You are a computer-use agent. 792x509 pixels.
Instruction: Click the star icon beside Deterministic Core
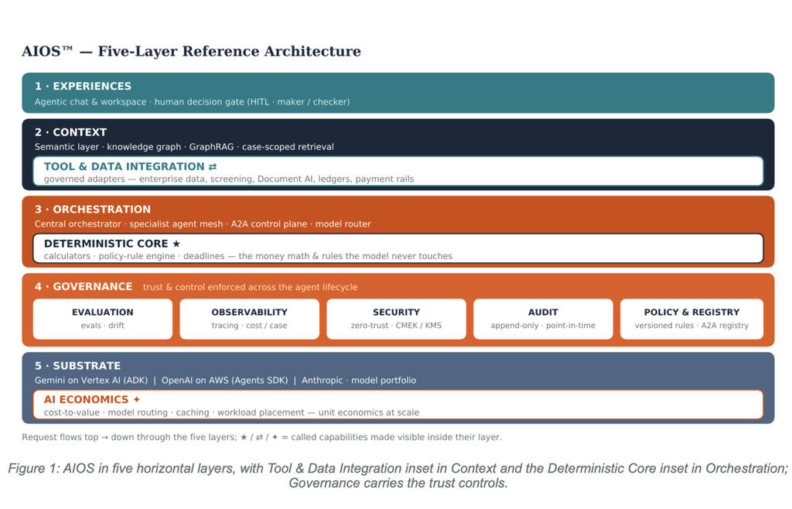point(176,244)
